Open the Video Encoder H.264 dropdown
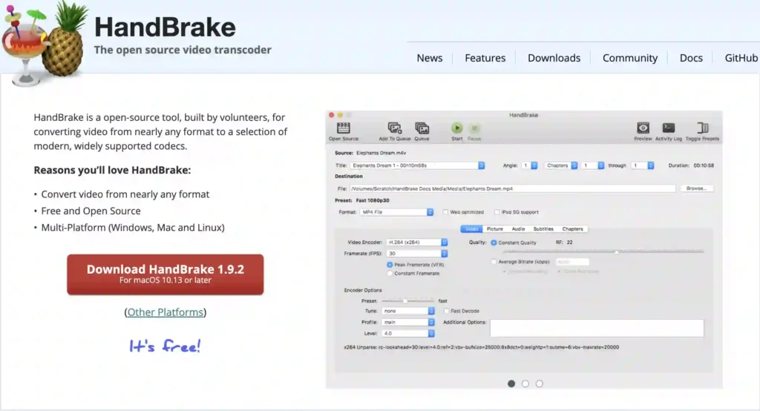The height and width of the screenshot is (411, 760). [417, 243]
